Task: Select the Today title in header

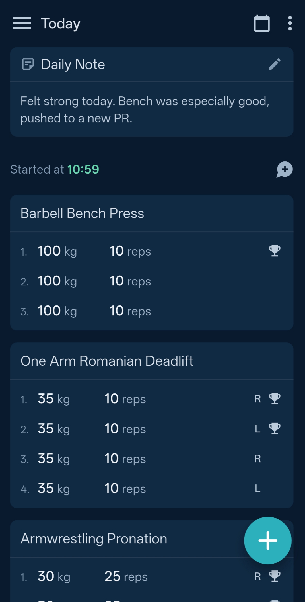Action: pyautogui.click(x=61, y=23)
